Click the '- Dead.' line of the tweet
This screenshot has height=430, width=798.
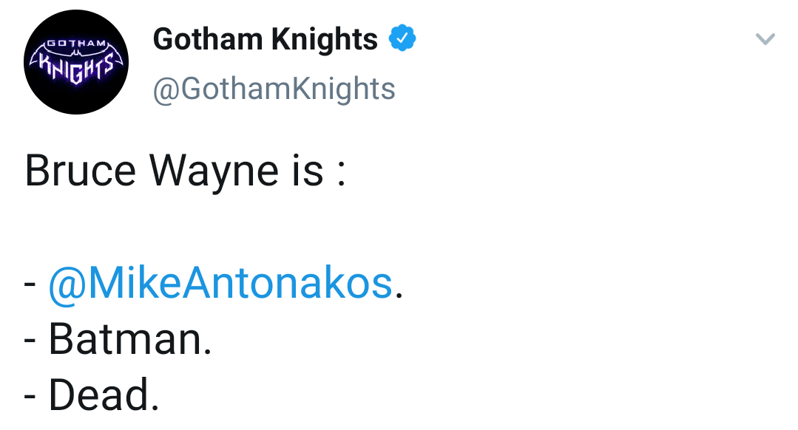(x=92, y=395)
